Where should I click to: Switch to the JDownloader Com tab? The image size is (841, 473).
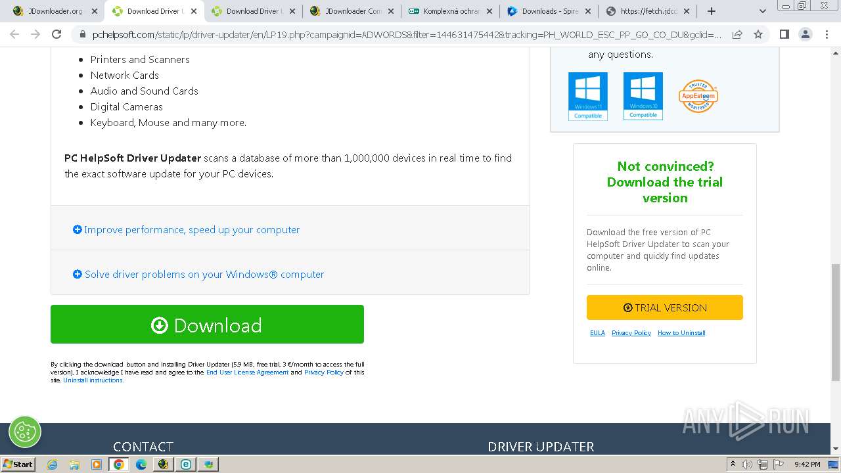[352, 11]
